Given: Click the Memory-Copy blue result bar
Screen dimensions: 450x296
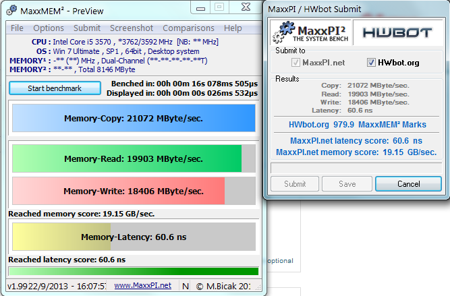Looking at the screenshot, I should tap(134, 118).
